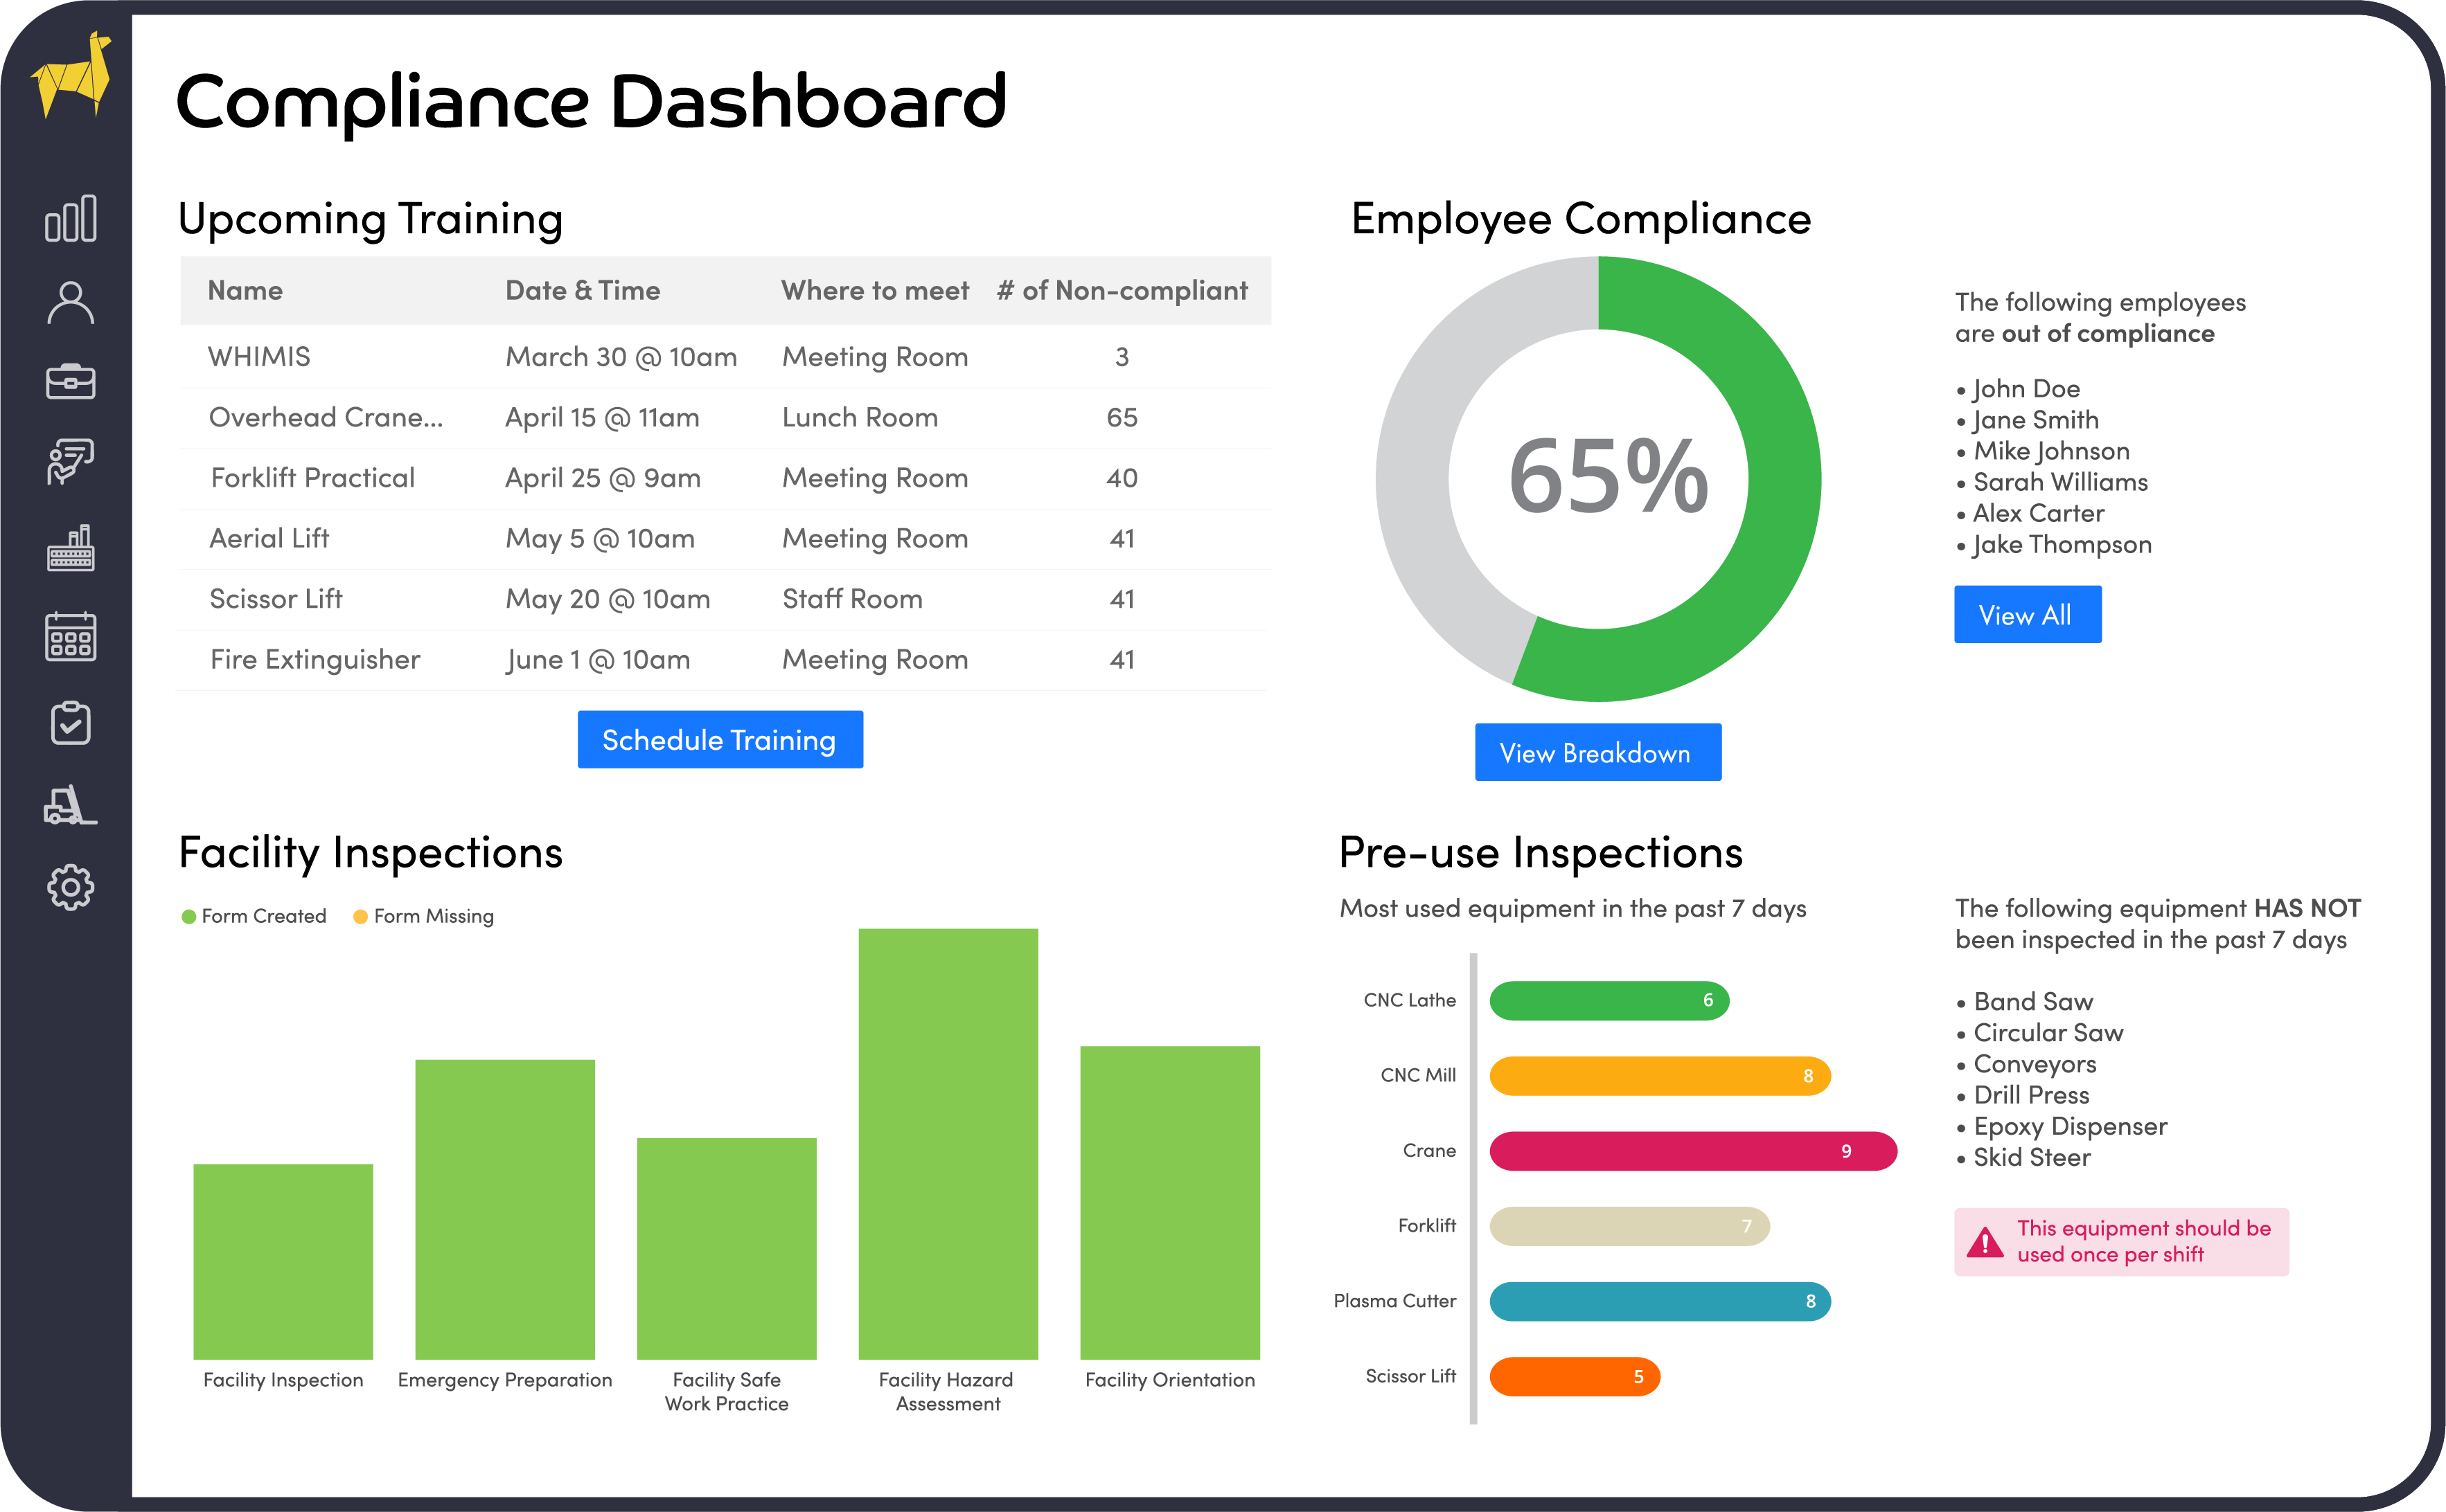Click the Where to meet column header
The height and width of the screenshot is (1512, 2446).
(876, 290)
